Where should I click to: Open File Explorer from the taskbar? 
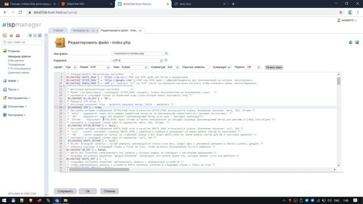click(66, 200)
